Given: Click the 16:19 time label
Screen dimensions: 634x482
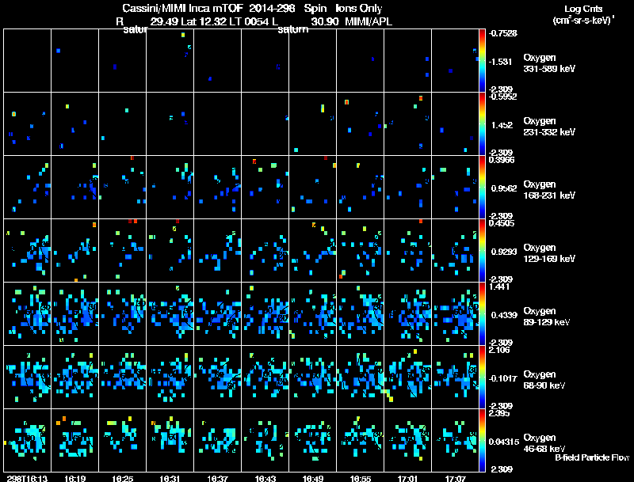Looking at the screenshot, I should coord(75,478).
